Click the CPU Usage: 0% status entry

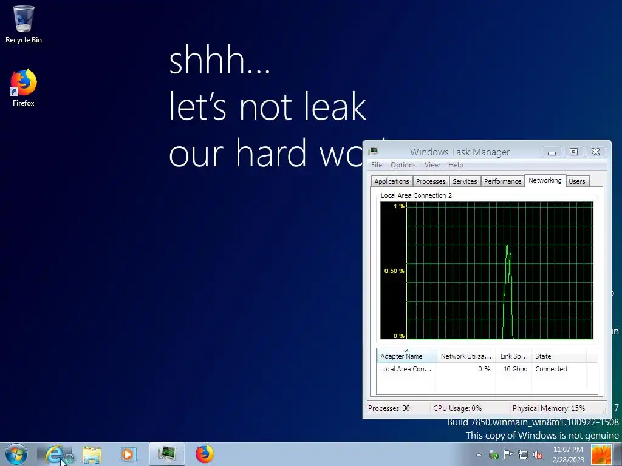point(457,408)
